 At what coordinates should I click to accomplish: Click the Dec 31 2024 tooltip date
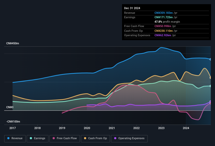(132, 8)
